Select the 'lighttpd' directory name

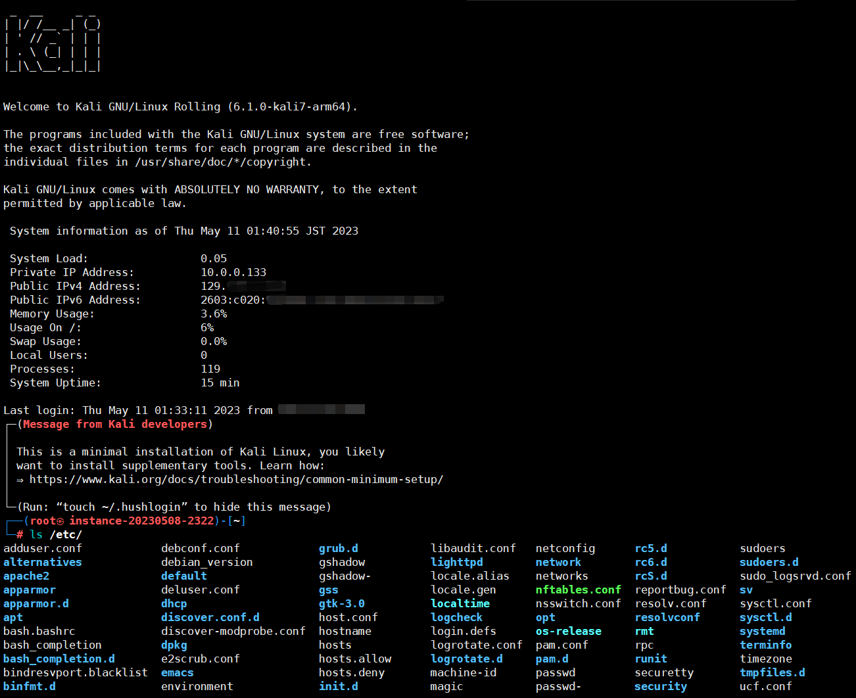pyautogui.click(x=457, y=562)
